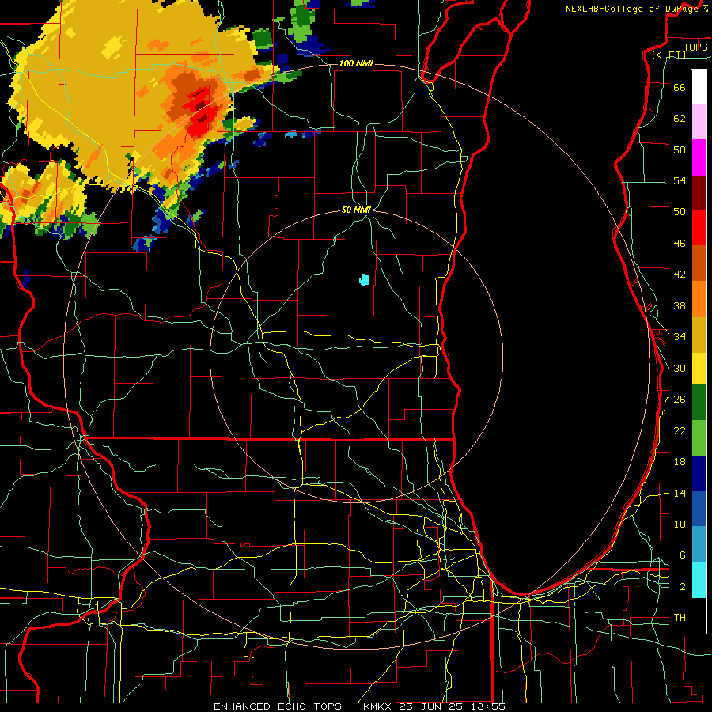Pick the medium blue legend color band
The height and width of the screenshot is (712, 712).
pos(699,509)
